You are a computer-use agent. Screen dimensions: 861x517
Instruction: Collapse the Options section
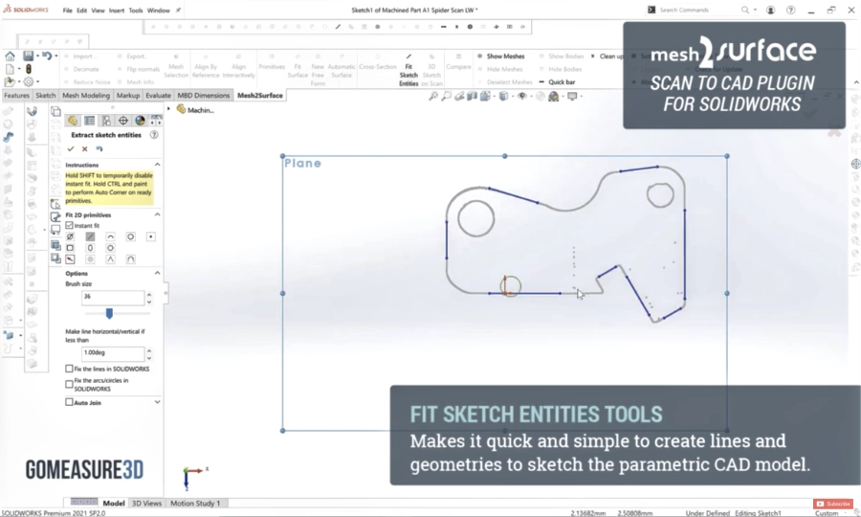click(157, 273)
